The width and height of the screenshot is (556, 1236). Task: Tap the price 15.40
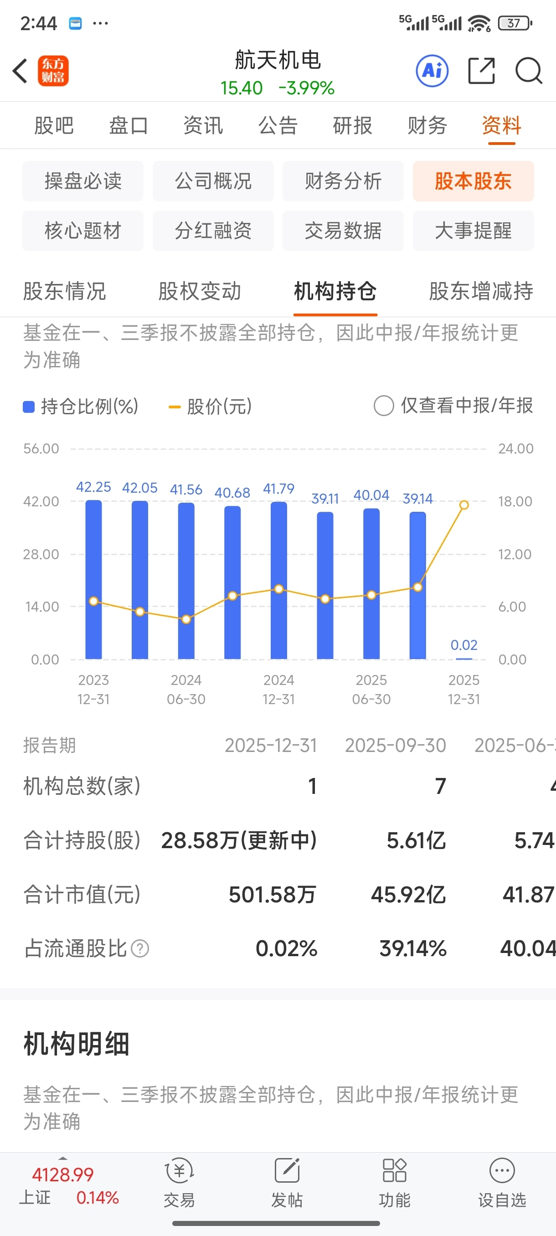(x=241, y=88)
